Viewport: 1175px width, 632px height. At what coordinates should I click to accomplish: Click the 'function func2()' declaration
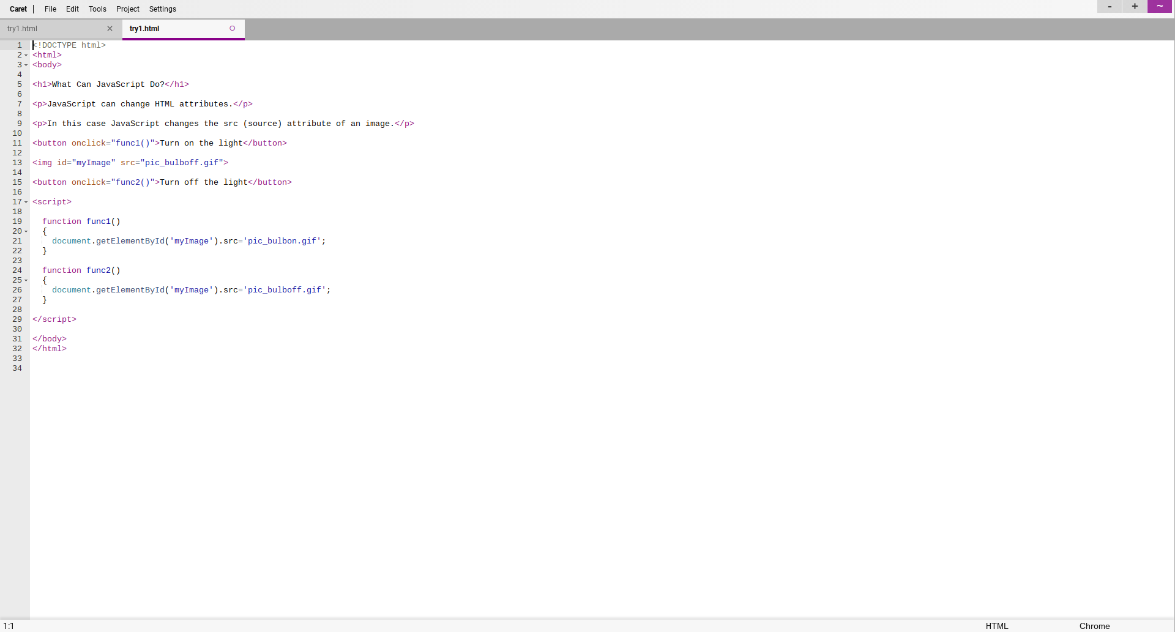pyautogui.click(x=81, y=270)
